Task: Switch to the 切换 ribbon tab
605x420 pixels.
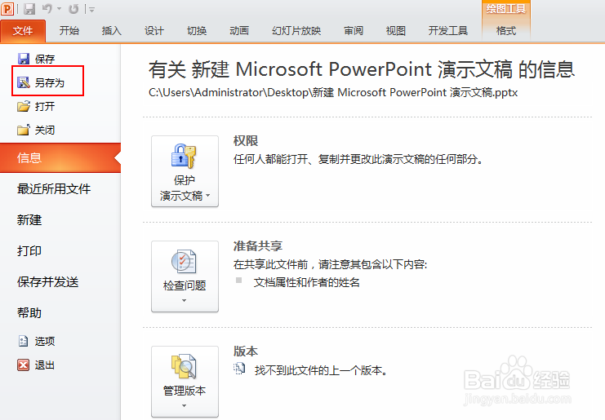Action: pos(197,31)
